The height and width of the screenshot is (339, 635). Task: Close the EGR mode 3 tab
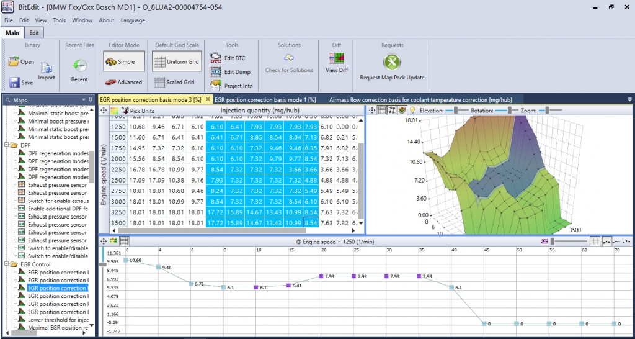pos(208,99)
